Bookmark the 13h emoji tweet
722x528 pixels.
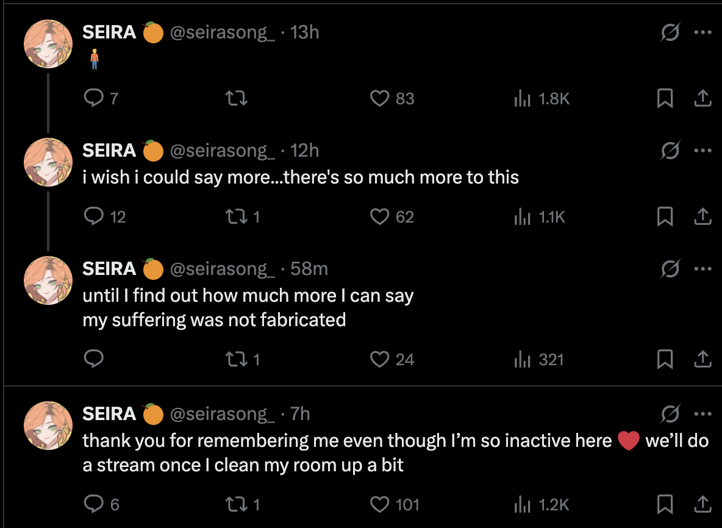coord(665,98)
